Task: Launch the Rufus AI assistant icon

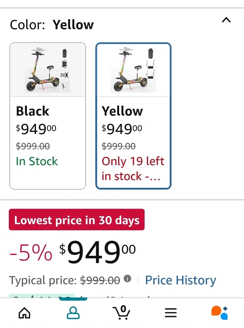Action: click(219, 312)
